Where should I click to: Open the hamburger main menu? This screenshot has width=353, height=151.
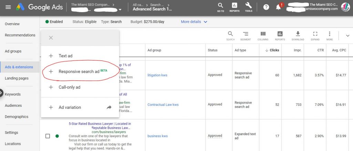8,7
